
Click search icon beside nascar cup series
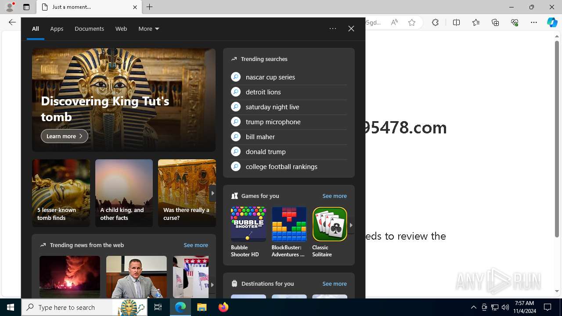(x=236, y=77)
